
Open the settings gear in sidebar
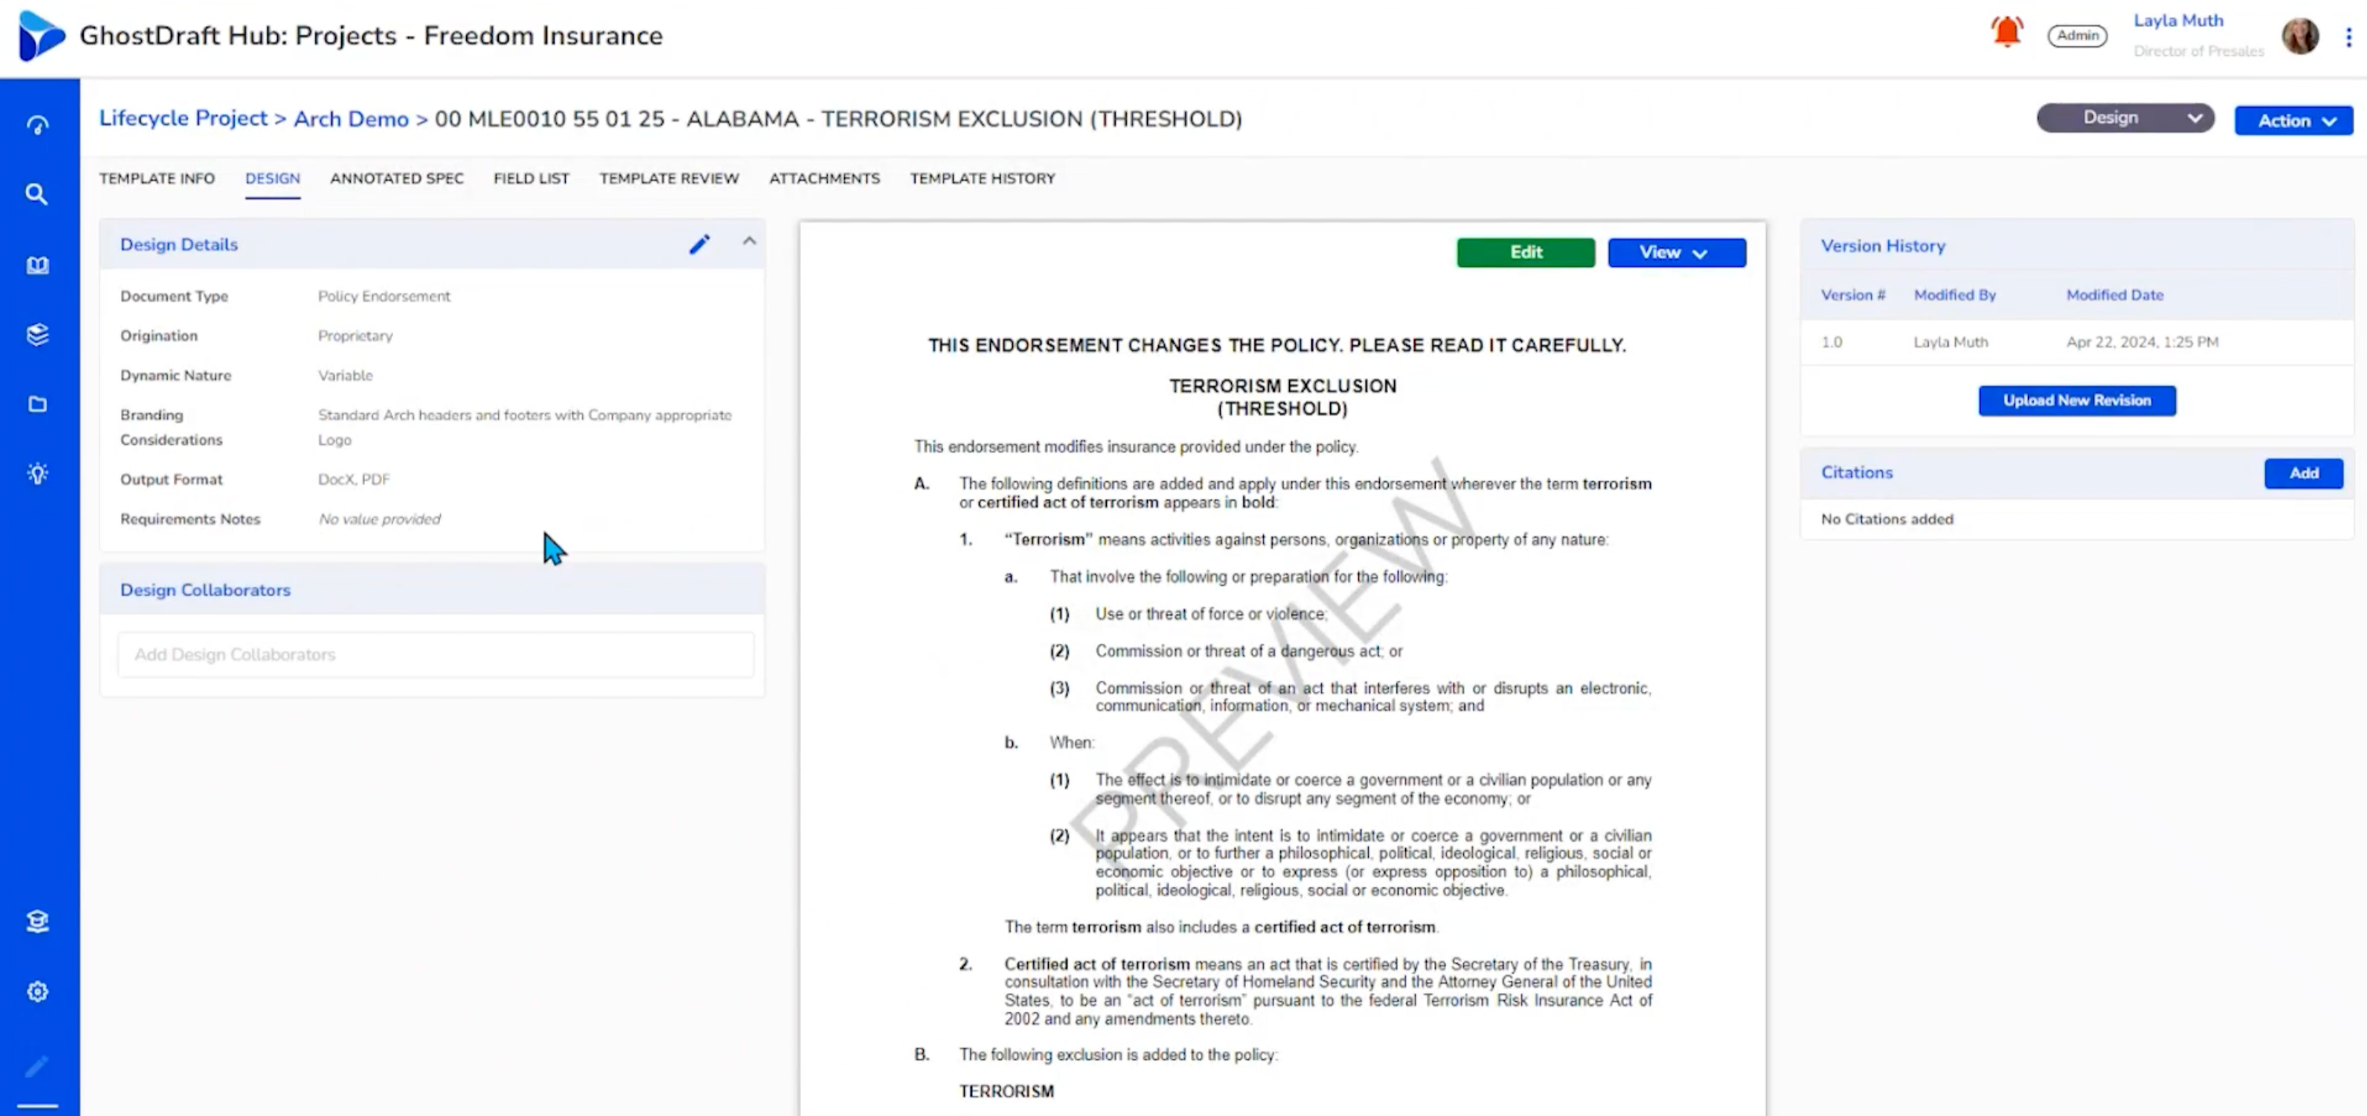pos(38,992)
